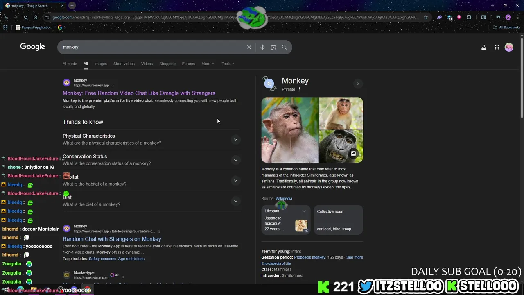The image size is (524, 295).
Task: Play the Monkey pronunciation speaker icon
Action: (269, 84)
